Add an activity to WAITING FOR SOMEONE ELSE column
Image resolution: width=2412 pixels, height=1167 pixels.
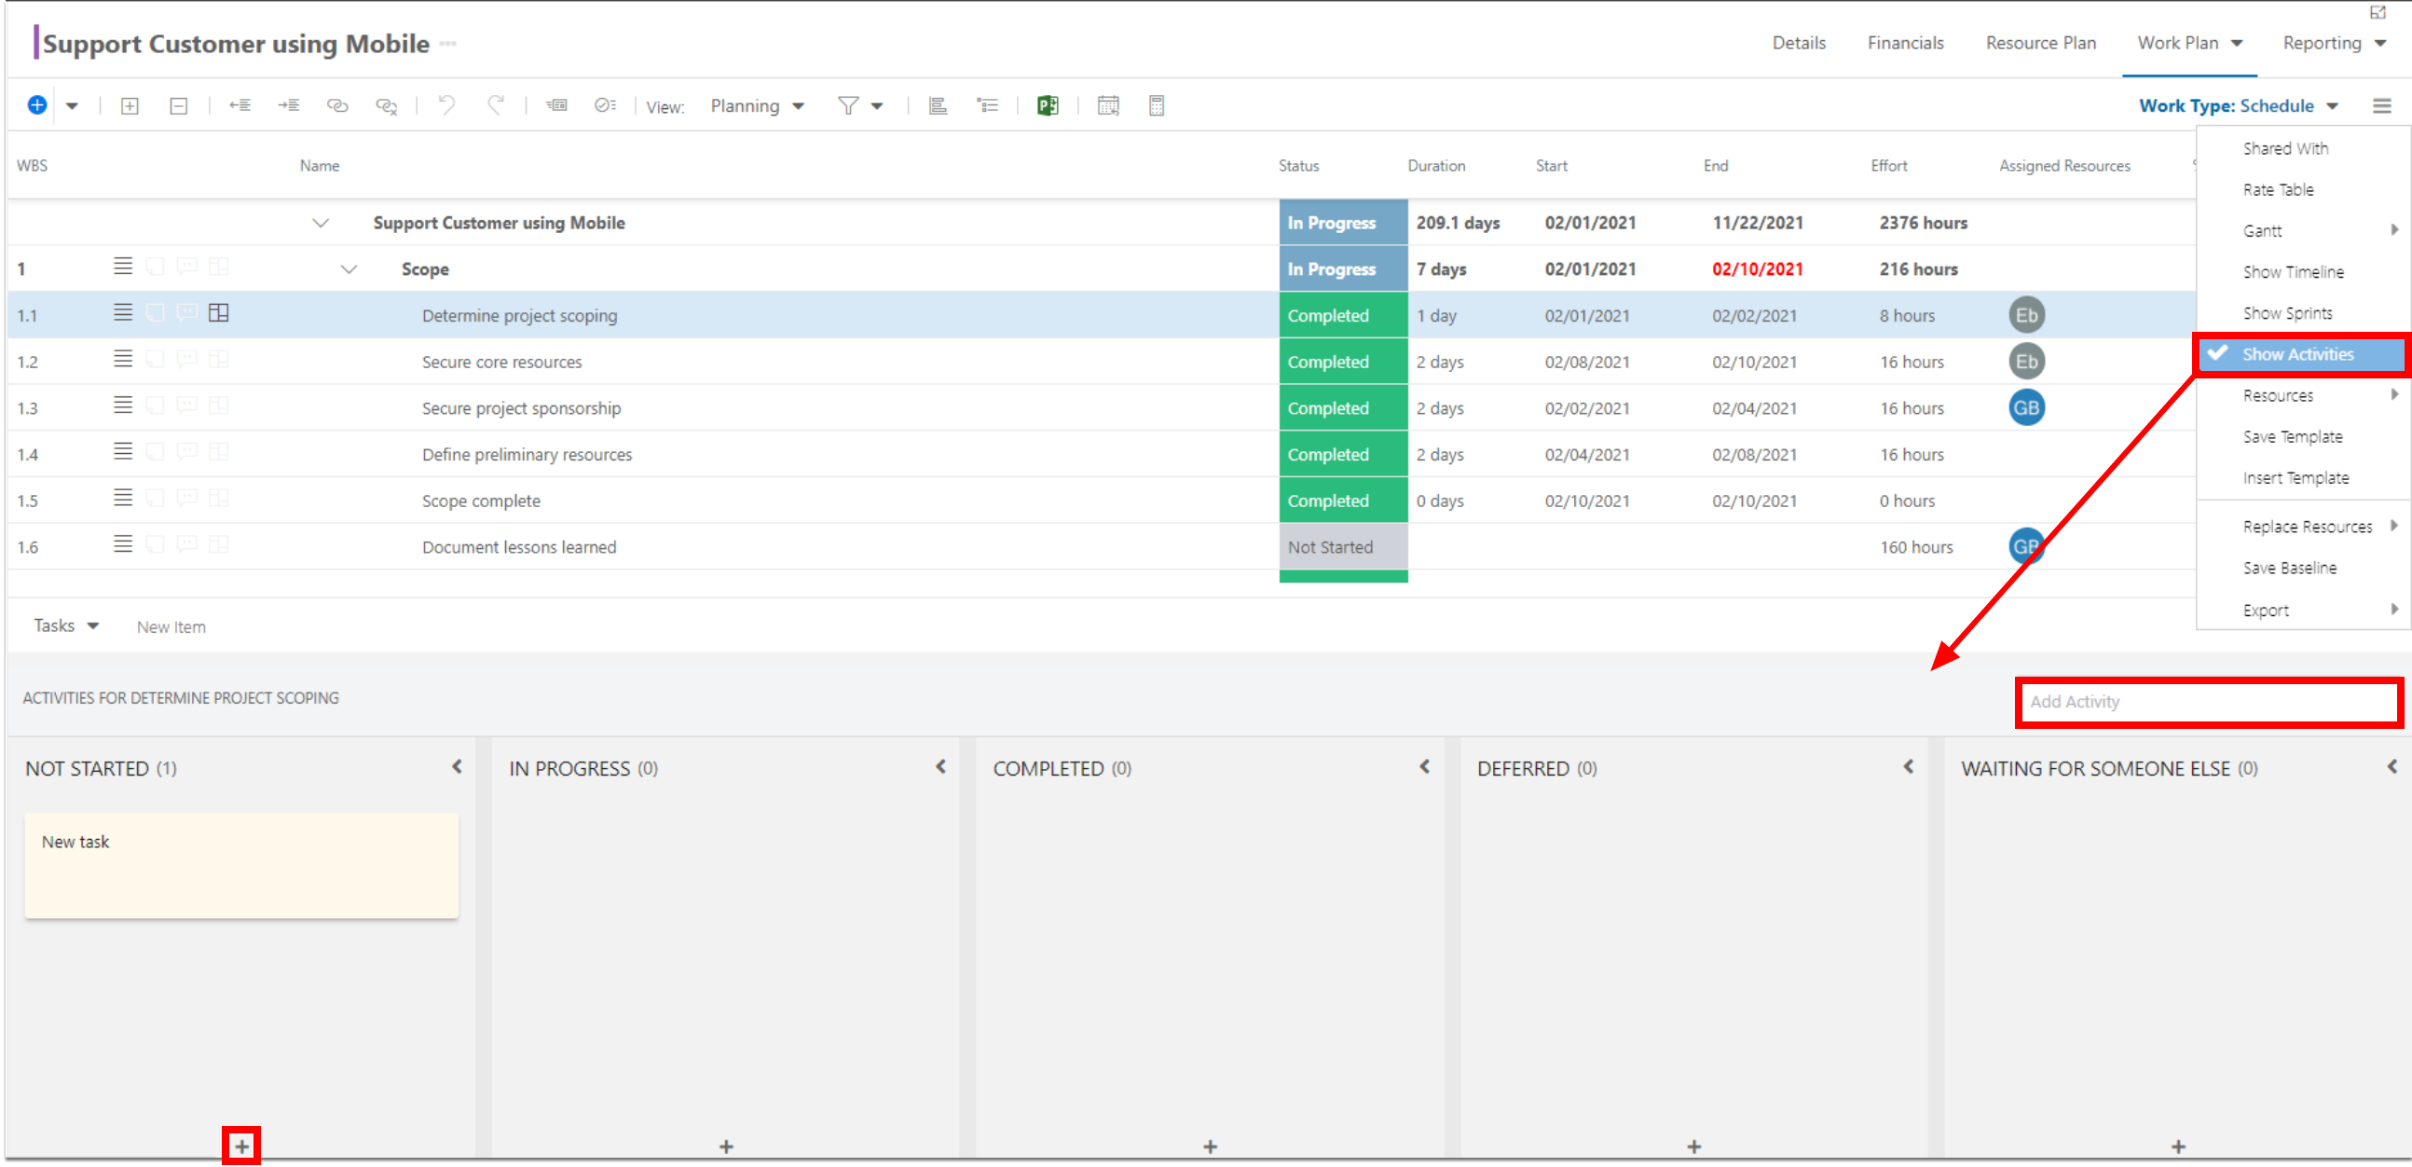[x=2178, y=1146]
